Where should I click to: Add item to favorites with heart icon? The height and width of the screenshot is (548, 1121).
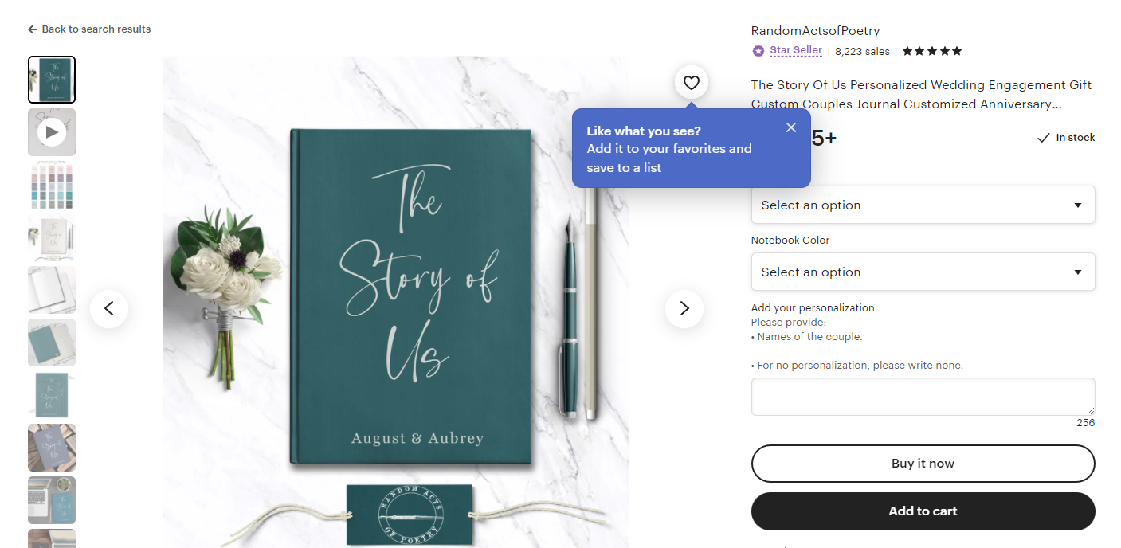[x=692, y=82]
